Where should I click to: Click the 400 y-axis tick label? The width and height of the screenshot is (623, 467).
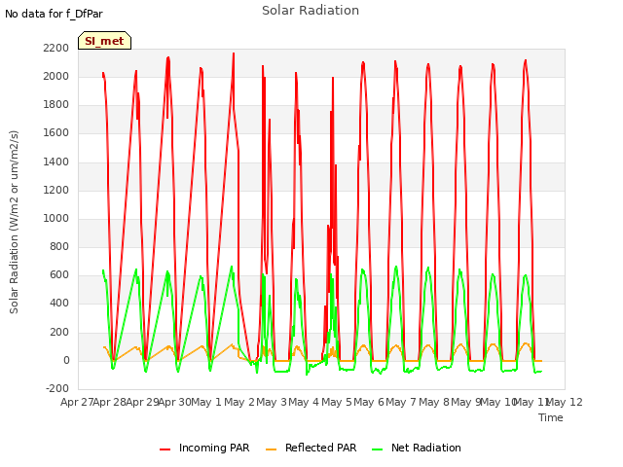[x=59, y=304]
